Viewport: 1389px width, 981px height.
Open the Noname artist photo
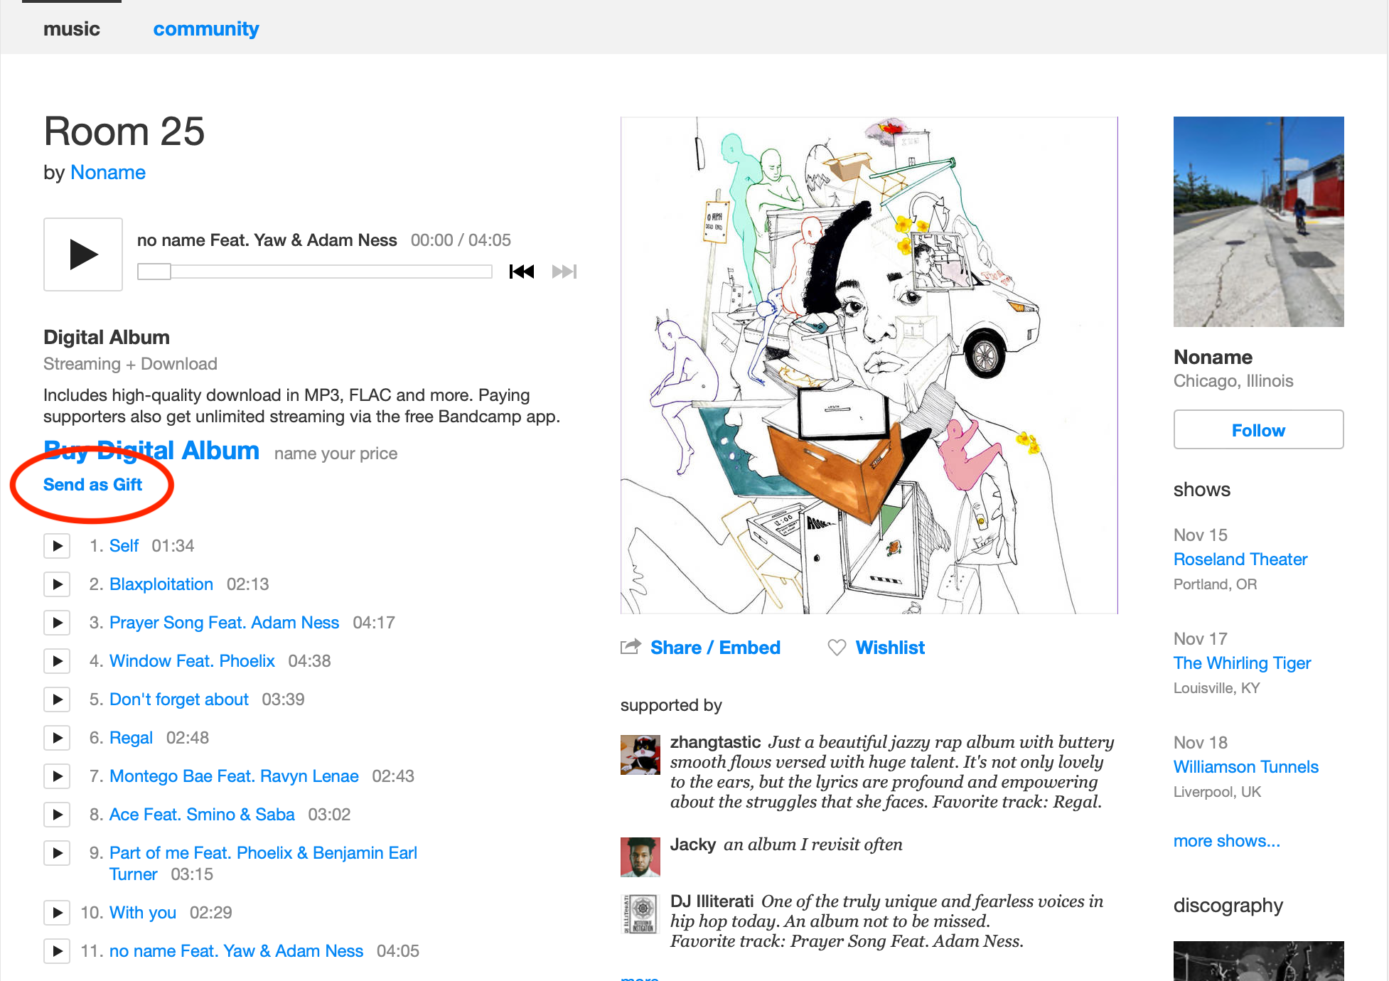coord(1258,222)
